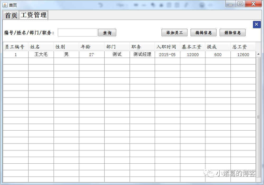264x185 pixels.
Task: Select employee number cell 1
Action: (16, 54)
